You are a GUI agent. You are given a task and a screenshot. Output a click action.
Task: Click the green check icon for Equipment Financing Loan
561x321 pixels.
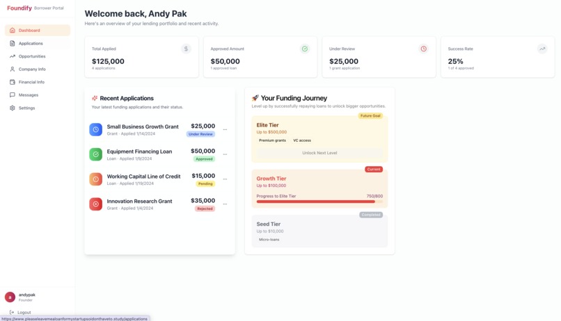coord(95,154)
